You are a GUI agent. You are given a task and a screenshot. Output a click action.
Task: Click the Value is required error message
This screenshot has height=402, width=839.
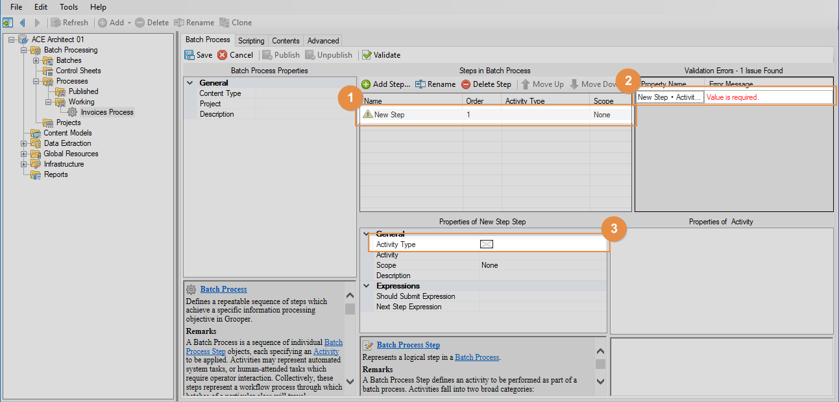(733, 97)
